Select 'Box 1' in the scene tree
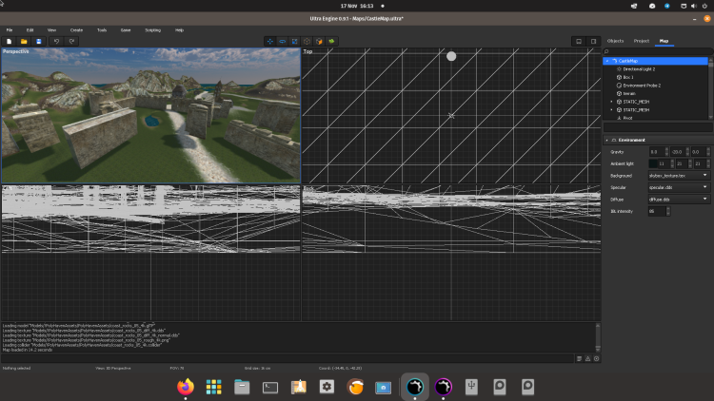This screenshot has width=714, height=401. (628, 77)
